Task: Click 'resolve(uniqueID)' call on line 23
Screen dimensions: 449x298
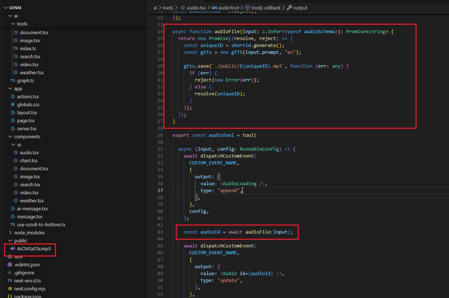Action: pyautogui.click(x=219, y=94)
